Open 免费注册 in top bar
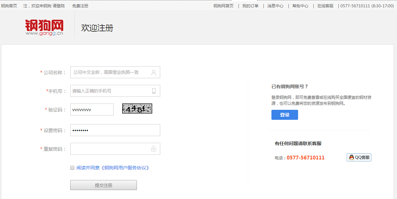The width and height of the screenshot is (397, 199). click(x=80, y=6)
